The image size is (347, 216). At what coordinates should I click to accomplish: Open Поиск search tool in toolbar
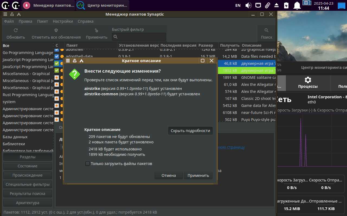point(266,31)
